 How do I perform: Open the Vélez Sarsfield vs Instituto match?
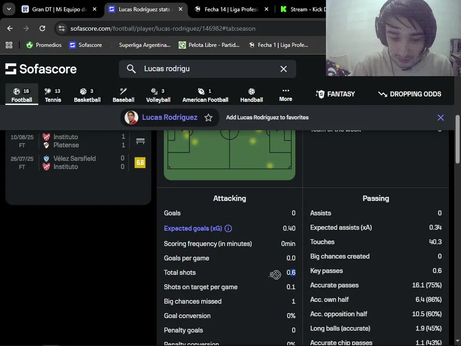tap(78, 162)
